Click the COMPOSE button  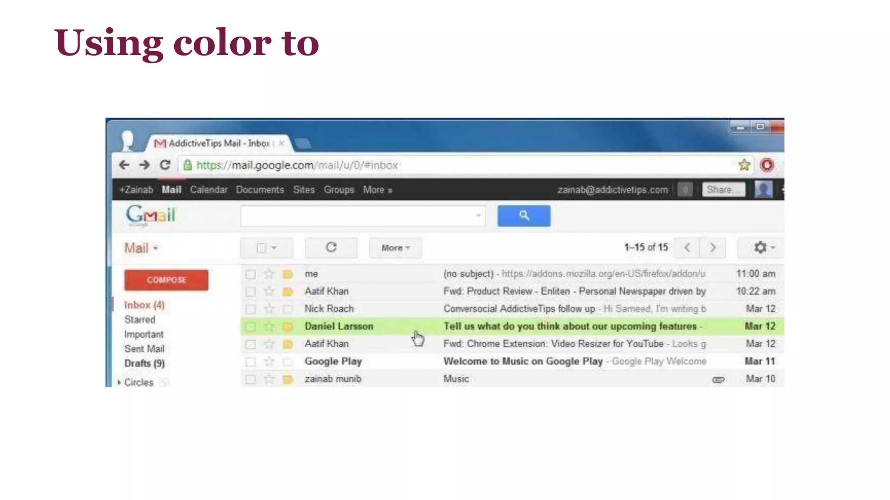pos(166,280)
